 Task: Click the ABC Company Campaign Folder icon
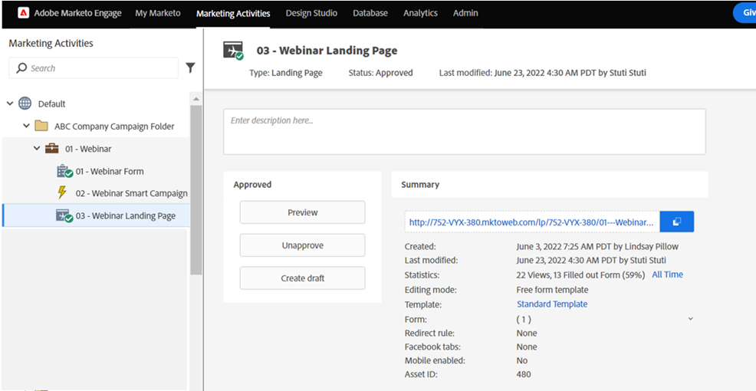pyautogui.click(x=41, y=126)
